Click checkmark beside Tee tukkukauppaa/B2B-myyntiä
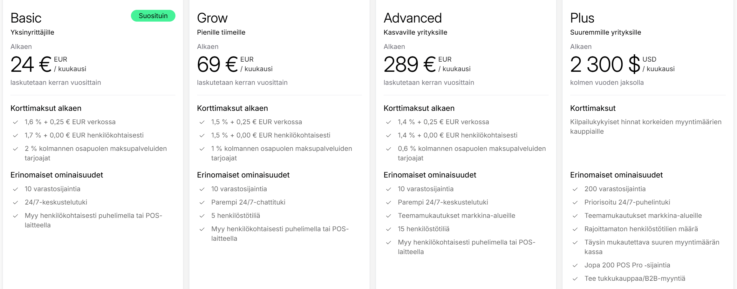Image resolution: width=737 pixels, height=289 pixels. click(x=575, y=279)
